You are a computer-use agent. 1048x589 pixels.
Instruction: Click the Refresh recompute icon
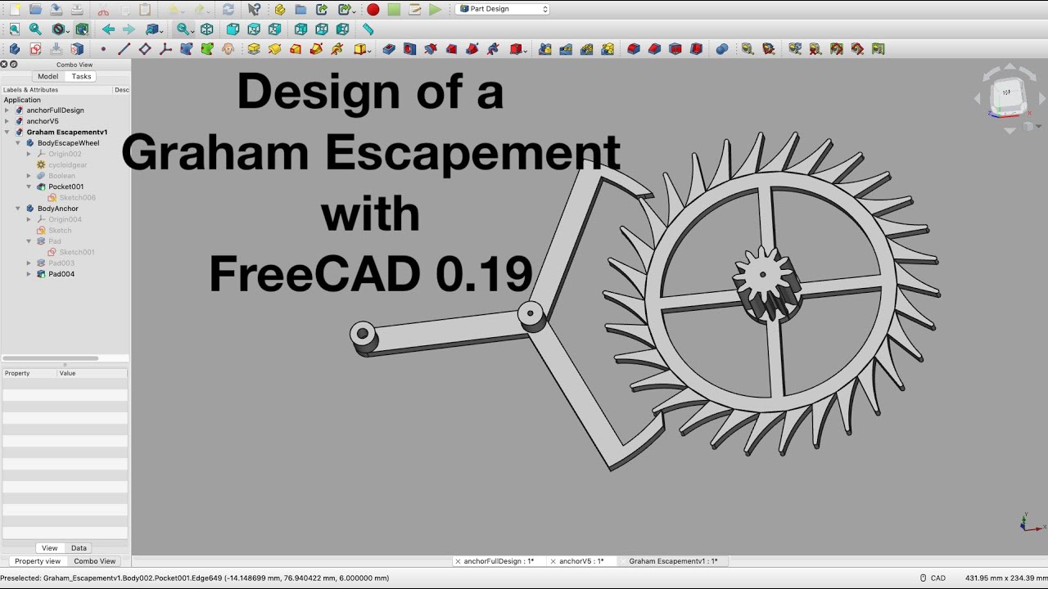[228, 9]
